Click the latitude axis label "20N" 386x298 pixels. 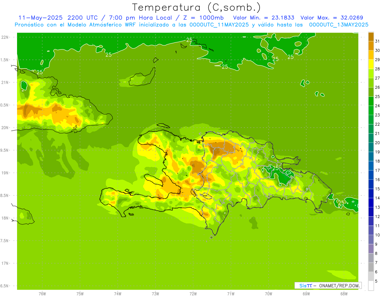(5, 128)
